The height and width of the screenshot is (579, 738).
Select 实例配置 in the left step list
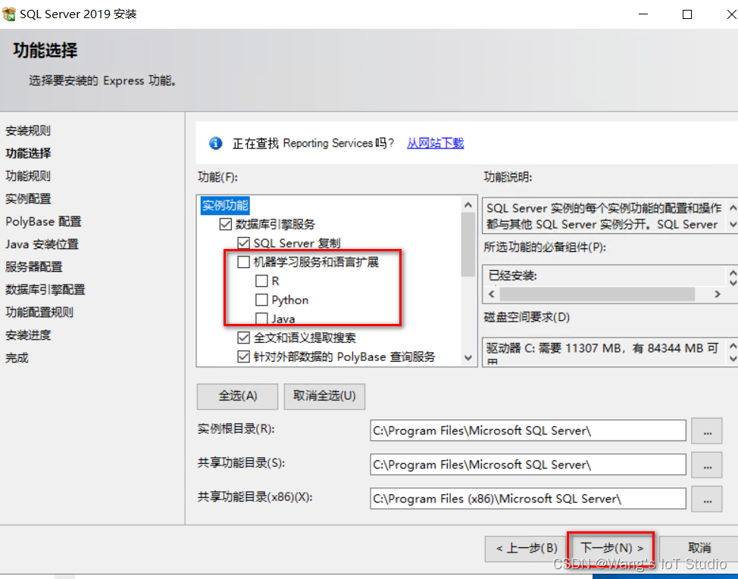[28, 198]
